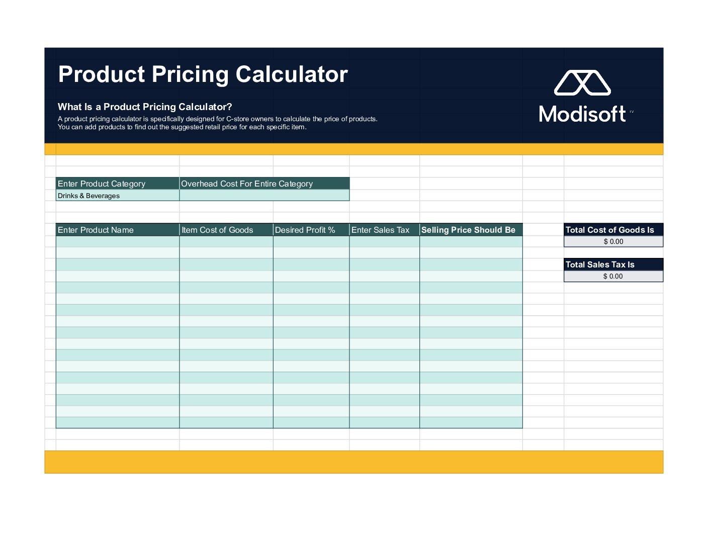Select the Total Sales Tax $0.00 value
This screenshot has height=547, width=708.
coord(613,276)
